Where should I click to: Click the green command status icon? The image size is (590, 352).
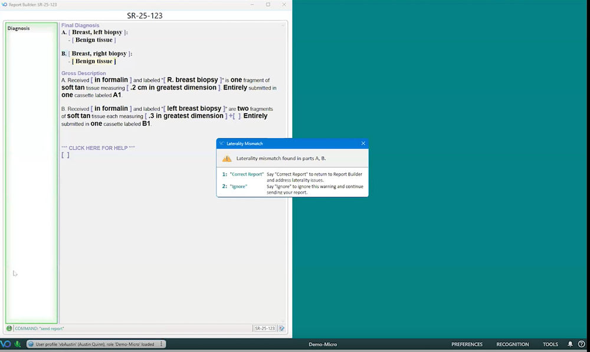(x=9, y=328)
